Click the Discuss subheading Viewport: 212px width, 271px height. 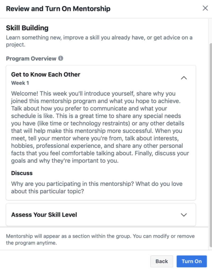point(22,173)
